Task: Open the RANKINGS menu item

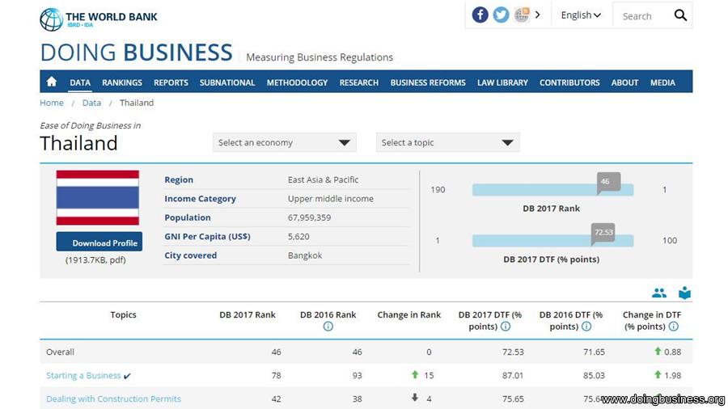Action: click(122, 82)
